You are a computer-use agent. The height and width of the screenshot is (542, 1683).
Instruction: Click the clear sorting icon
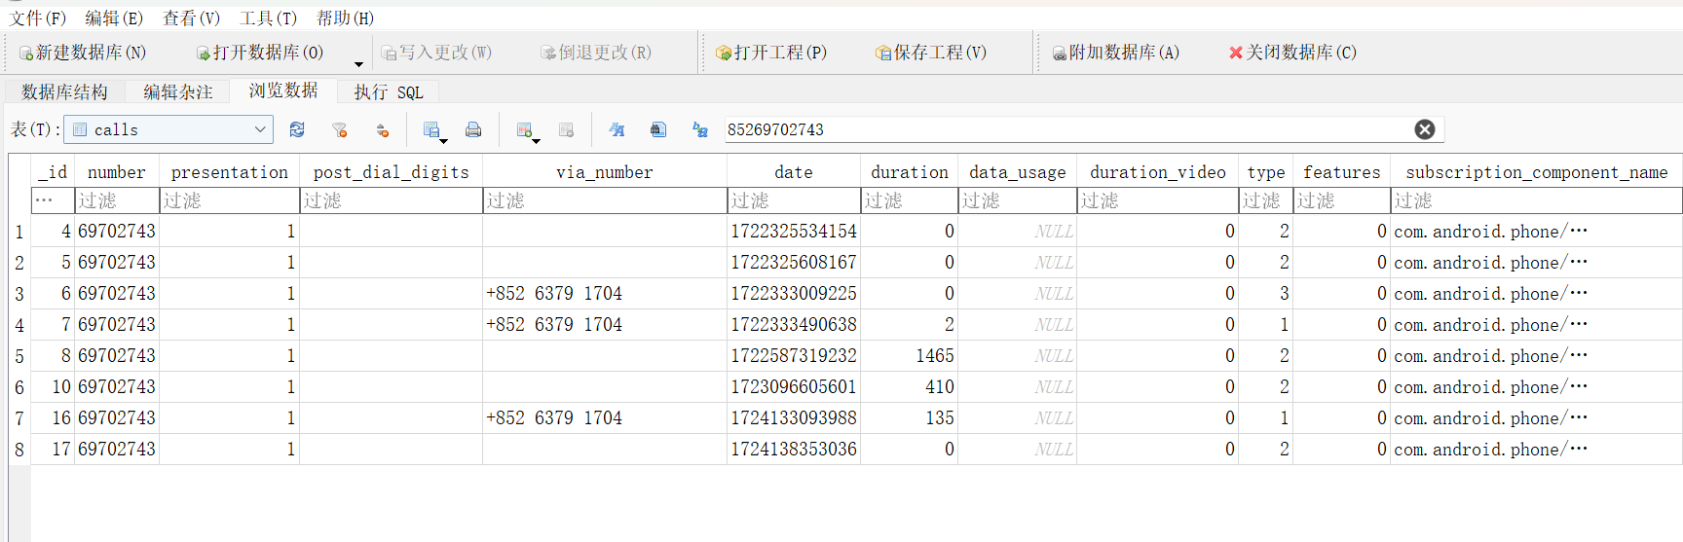[x=383, y=129]
